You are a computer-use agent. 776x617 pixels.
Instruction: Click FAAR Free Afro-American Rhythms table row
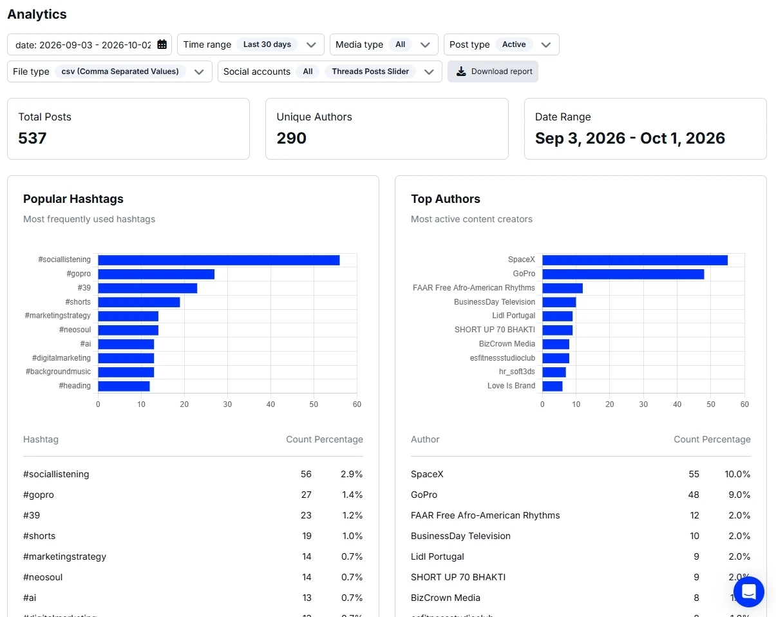tap(581, 515)
